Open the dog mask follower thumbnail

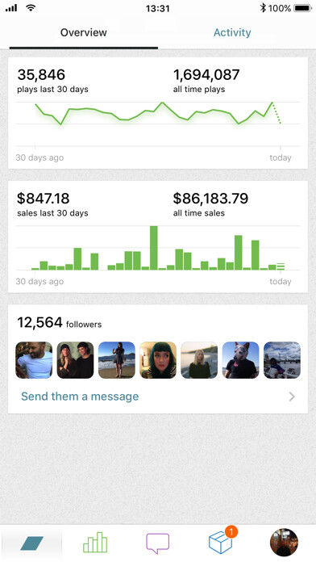pyautogui.click(x=240, y=360)
